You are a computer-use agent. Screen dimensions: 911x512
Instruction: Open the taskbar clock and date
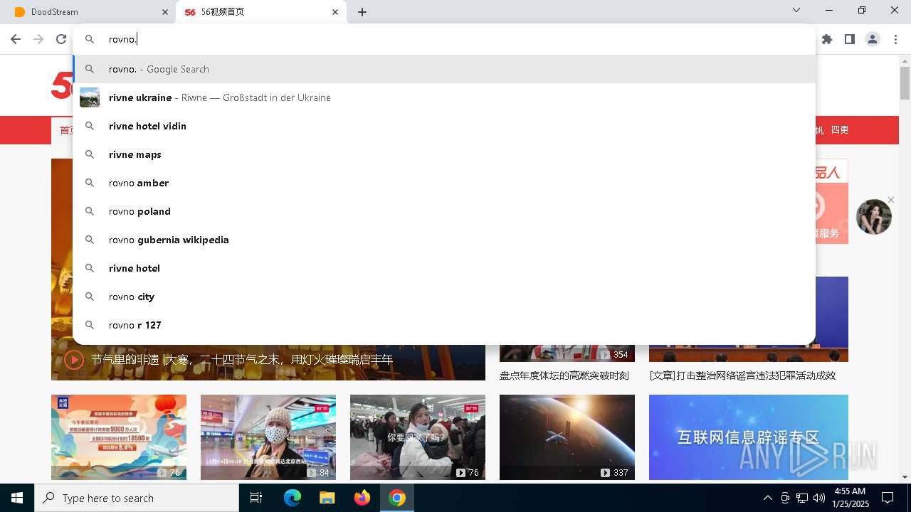click(x=850, y=498)
